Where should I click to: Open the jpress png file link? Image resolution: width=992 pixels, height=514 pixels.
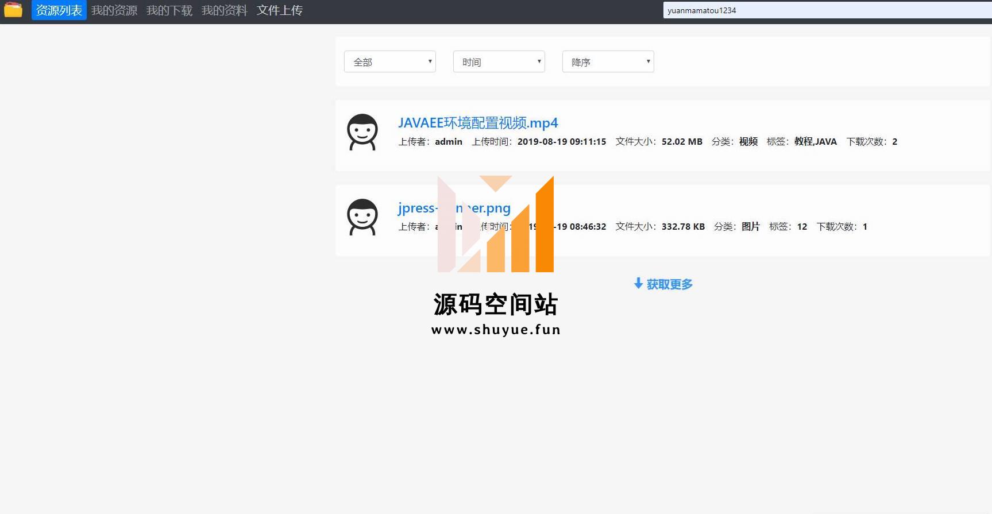tap(454, 208)
